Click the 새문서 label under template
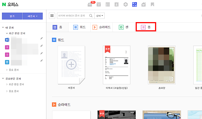Screen dimensions: 202x119 [71, 88]
